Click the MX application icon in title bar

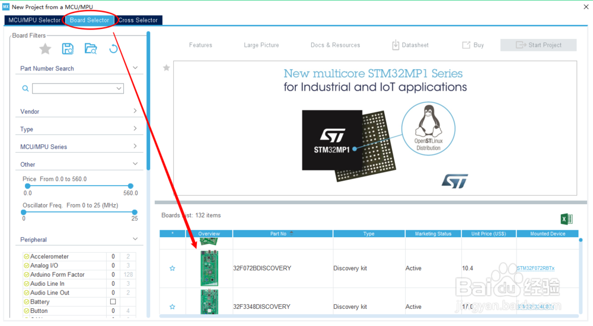6,7
